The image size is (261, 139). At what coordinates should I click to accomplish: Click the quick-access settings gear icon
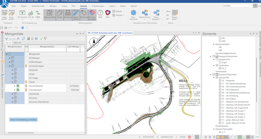pyautogui.click(x=23, y=28)
